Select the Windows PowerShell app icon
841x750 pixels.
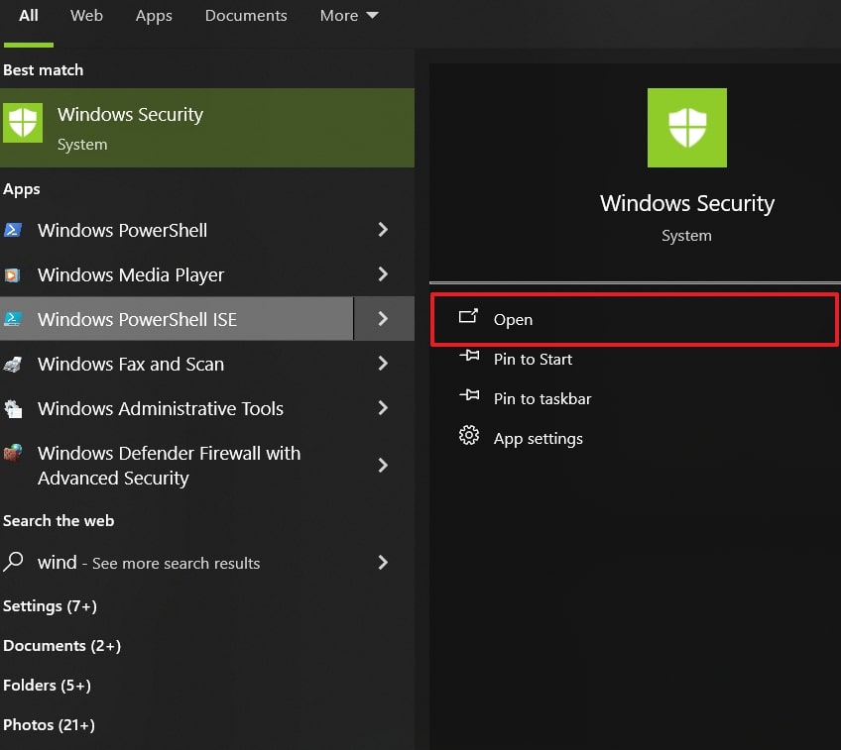coord(14,230)
